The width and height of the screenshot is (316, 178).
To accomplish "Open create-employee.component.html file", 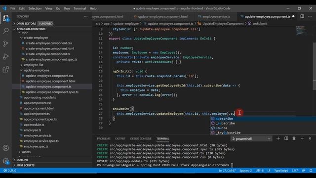I will click(x=50, y=48).
